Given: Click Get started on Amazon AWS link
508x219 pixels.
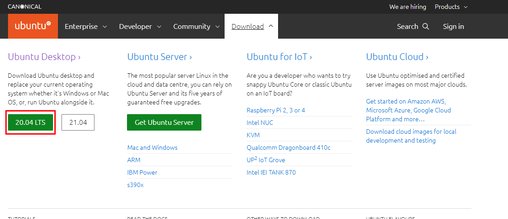Looking at the screenshot, I should 408,110.
